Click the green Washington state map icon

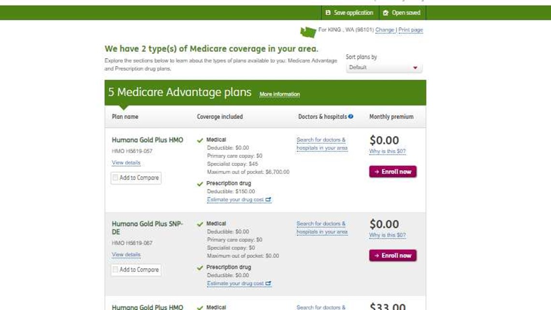307,30
